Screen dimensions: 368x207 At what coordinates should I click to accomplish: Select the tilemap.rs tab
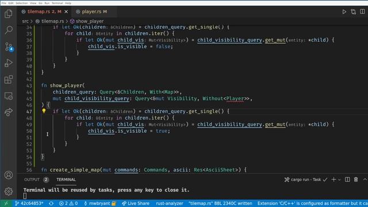(45, 11)
